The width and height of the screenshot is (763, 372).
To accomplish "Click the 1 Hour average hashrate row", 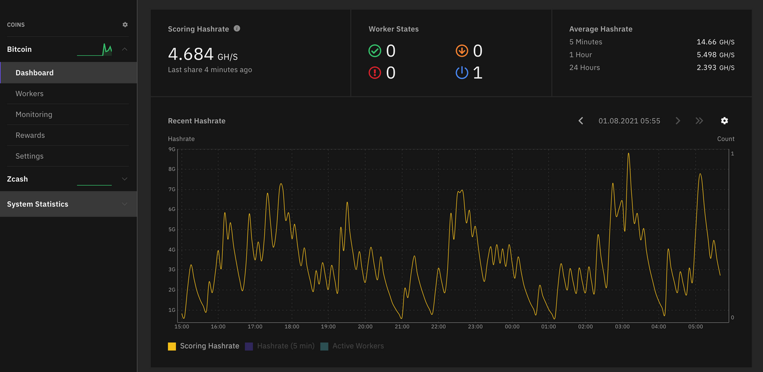I will click(x=652, y=55).
